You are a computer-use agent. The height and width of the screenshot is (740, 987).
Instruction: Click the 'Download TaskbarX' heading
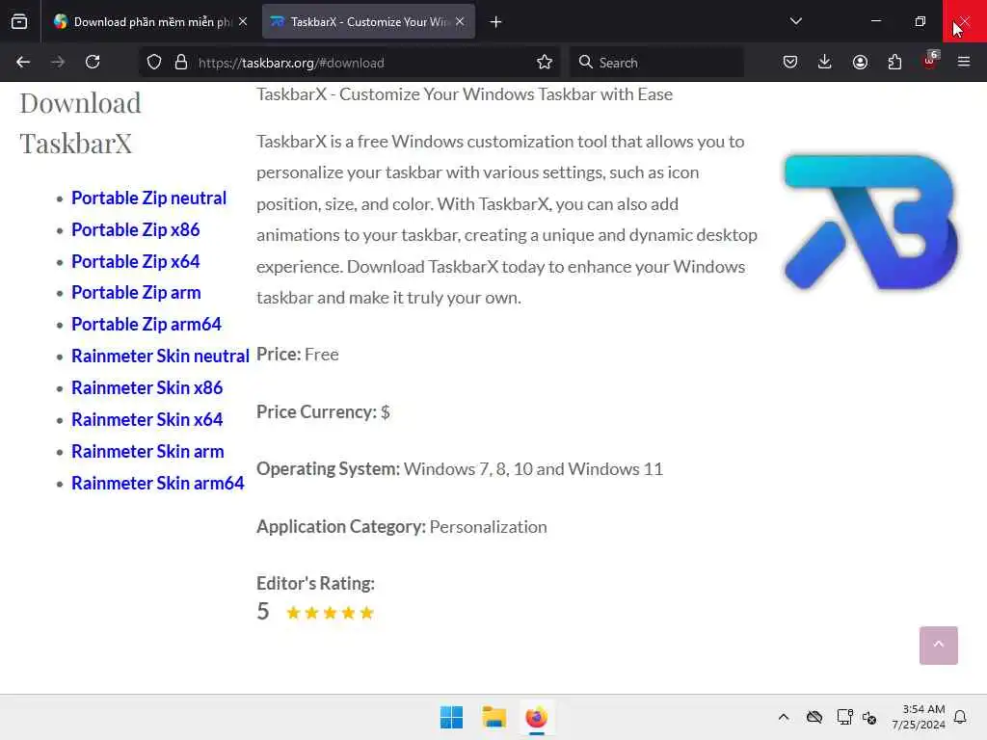pos(81,122)
